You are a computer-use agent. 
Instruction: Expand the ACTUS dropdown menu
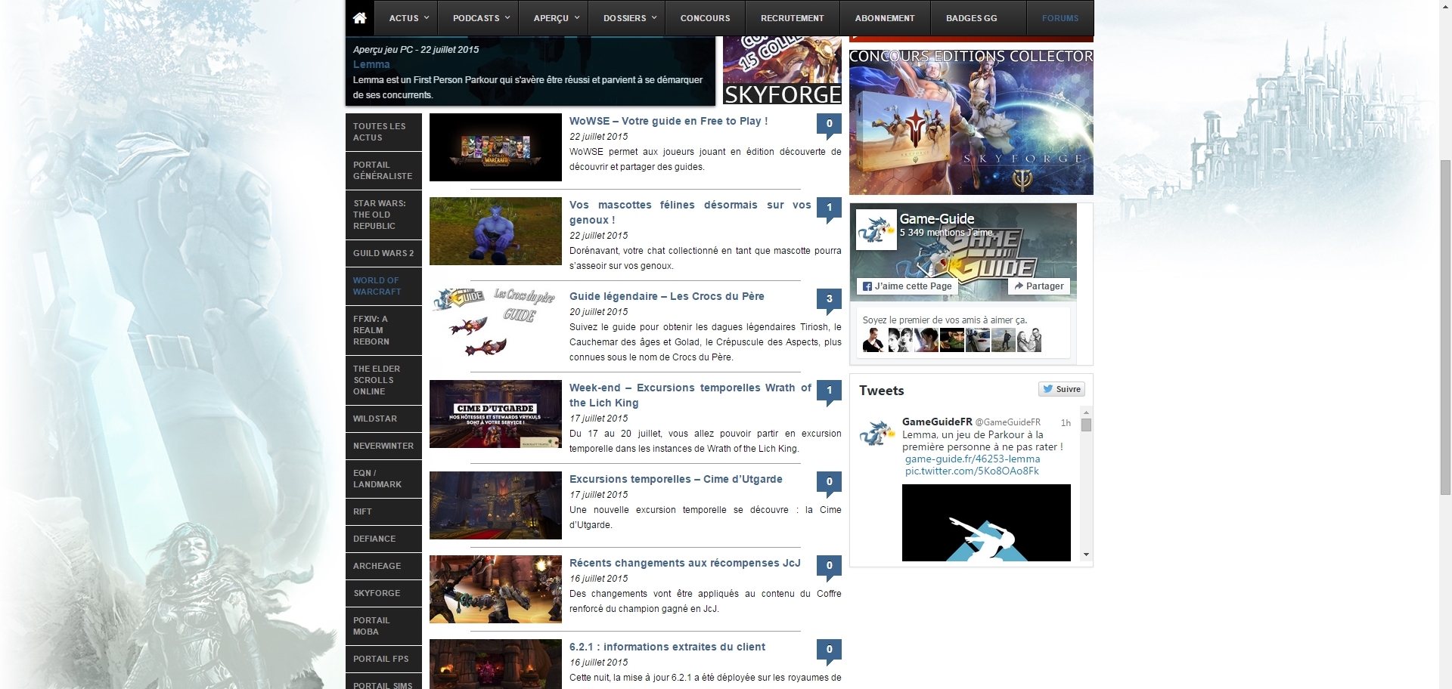[x=408, y=18]
